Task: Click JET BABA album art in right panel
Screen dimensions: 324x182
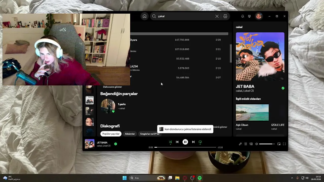Action: [x=260, y=57]
